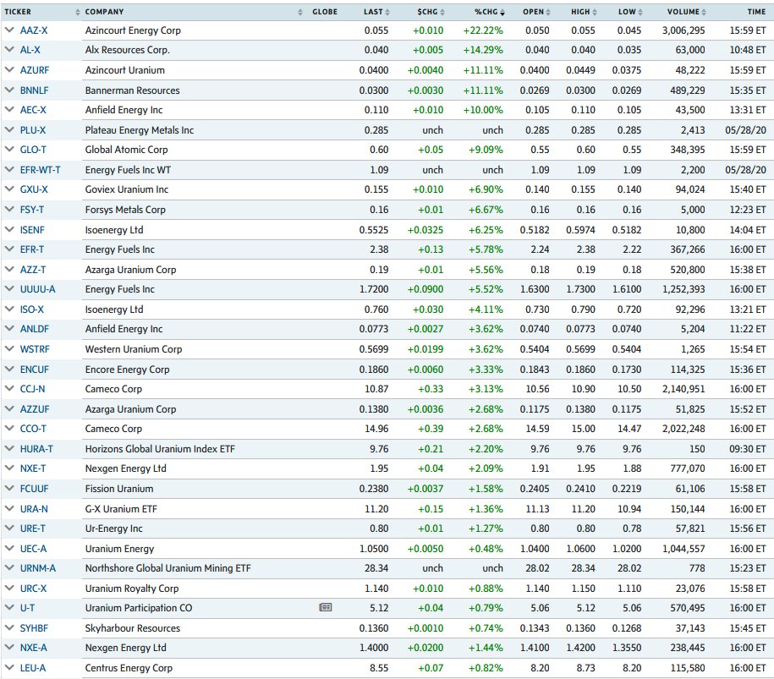The height and width of the screenshot is (679, 774).
Task: Open the PLU-X ticker link
Action: (33, 130)
